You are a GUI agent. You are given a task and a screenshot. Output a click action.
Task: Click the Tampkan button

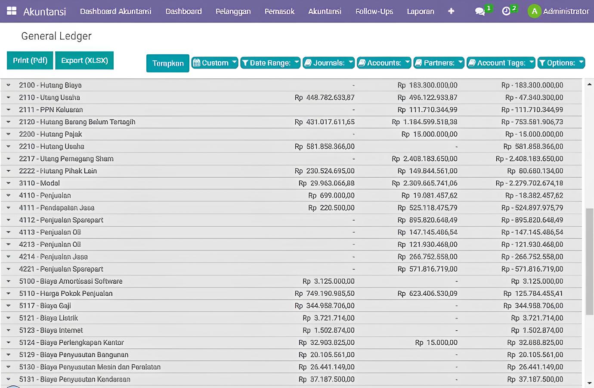[x=168, y=63]
